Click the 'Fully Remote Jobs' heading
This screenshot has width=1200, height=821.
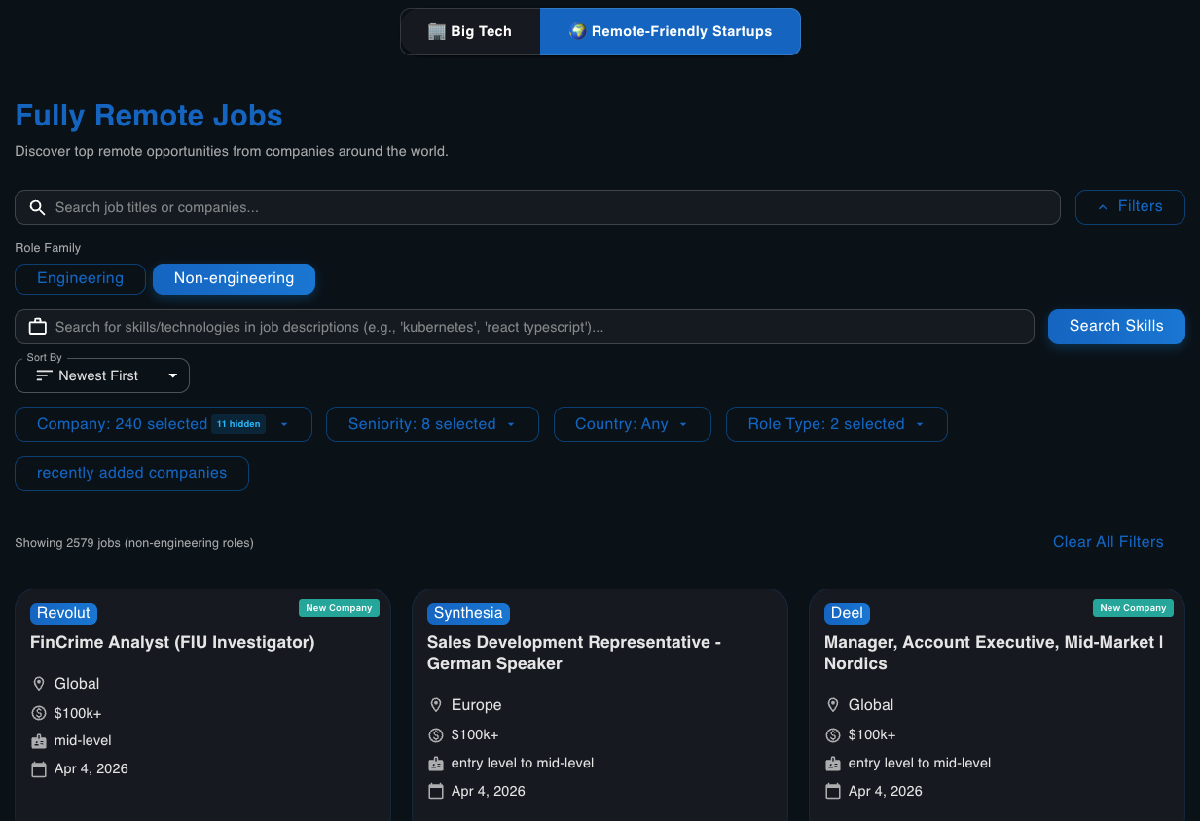[x=149, y=116]
